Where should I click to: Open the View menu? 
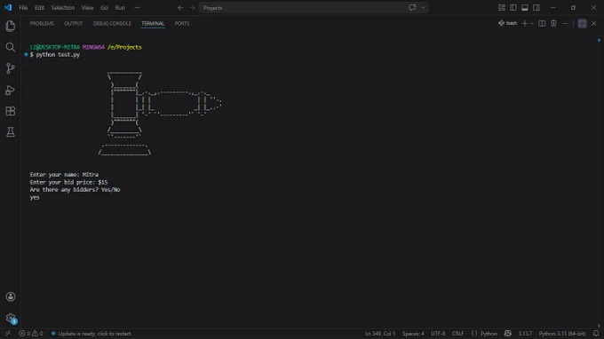pos(87,8)
